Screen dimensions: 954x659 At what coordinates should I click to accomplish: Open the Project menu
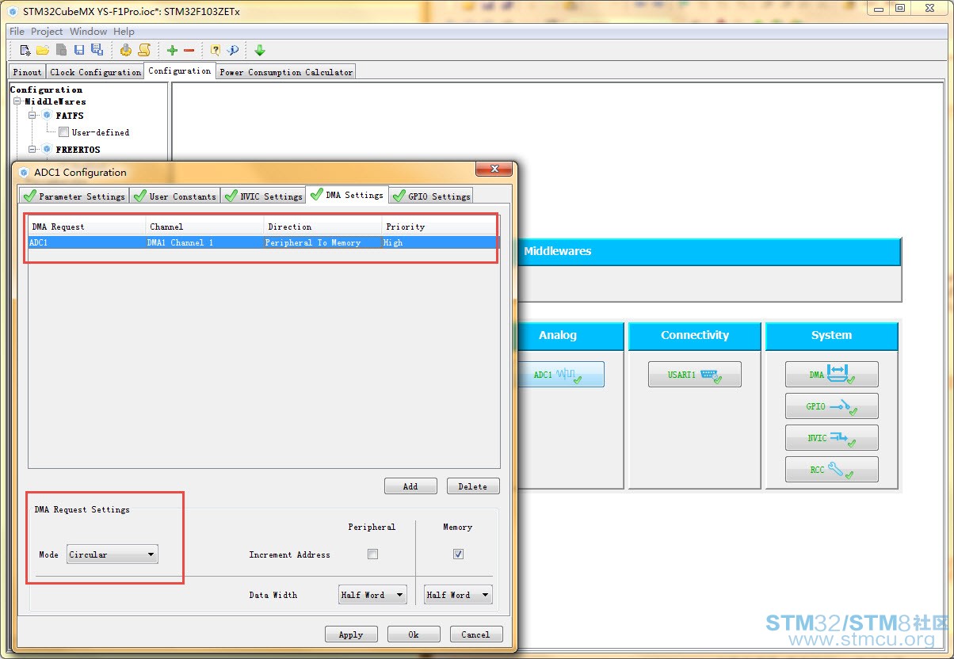pos(47,32)
